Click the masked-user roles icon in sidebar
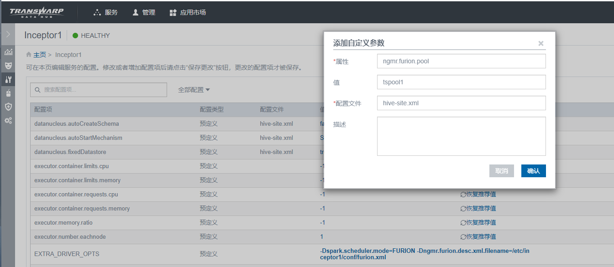Viewport: 614px width, 267px height. click(x=8, y=65)
